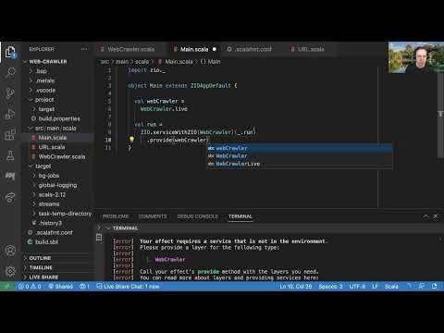Open URL.scala in the explorer
This screenshot has height=333, width=444.
coord(52,147)
